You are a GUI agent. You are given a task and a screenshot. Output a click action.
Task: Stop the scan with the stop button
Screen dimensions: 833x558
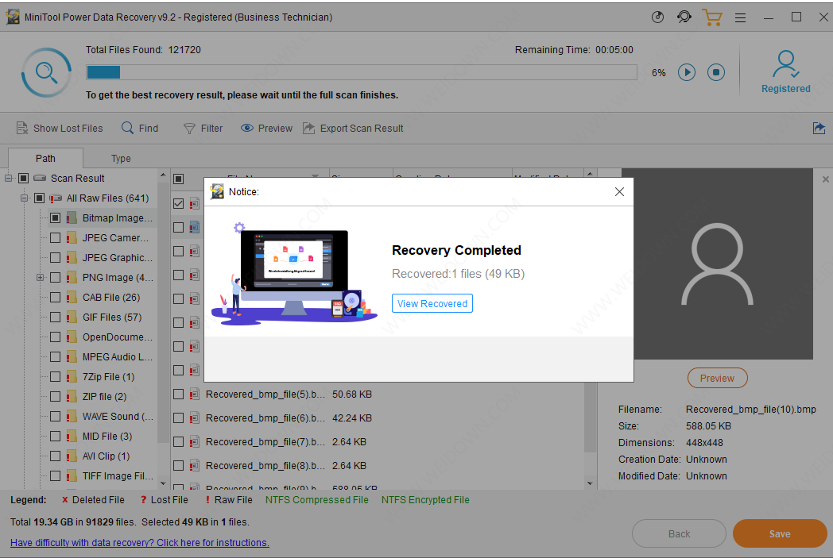(716, 72)
